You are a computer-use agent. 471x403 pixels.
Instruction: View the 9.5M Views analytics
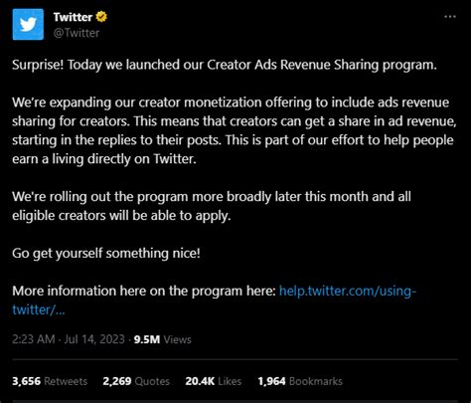[x=163, y=339]
